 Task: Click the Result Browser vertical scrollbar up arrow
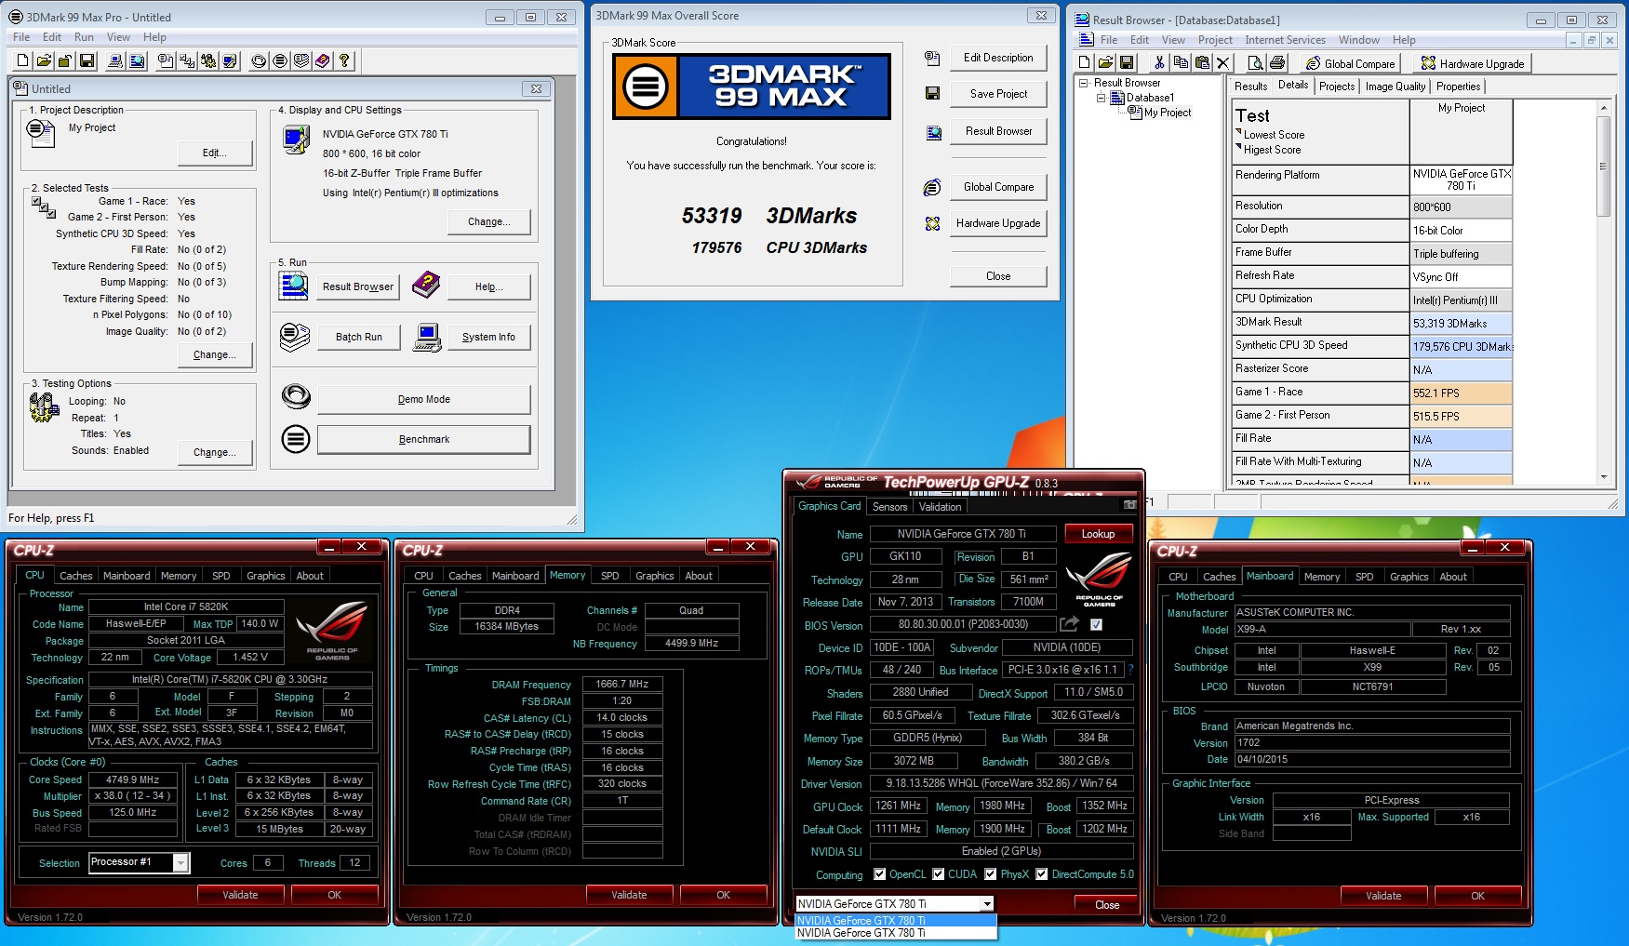point(1603,109)
